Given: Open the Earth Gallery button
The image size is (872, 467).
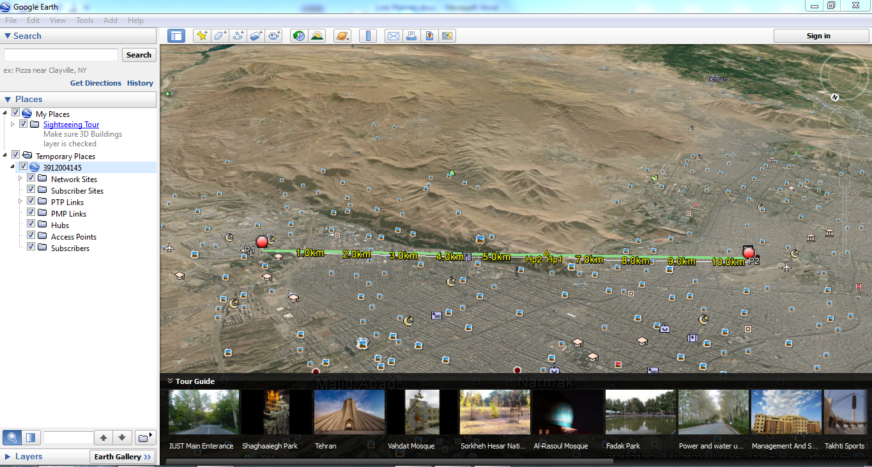Looking at the screenshot, I should click(123, 457).
